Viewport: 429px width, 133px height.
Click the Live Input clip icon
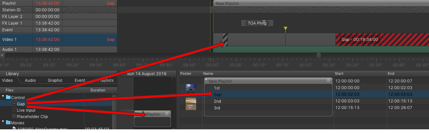point(14,110)
